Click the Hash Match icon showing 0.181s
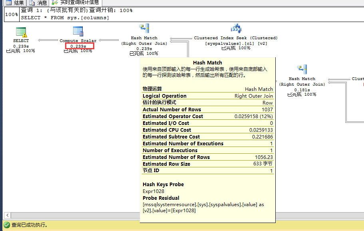The image size is (364, 231). click(x=302, y=70)
